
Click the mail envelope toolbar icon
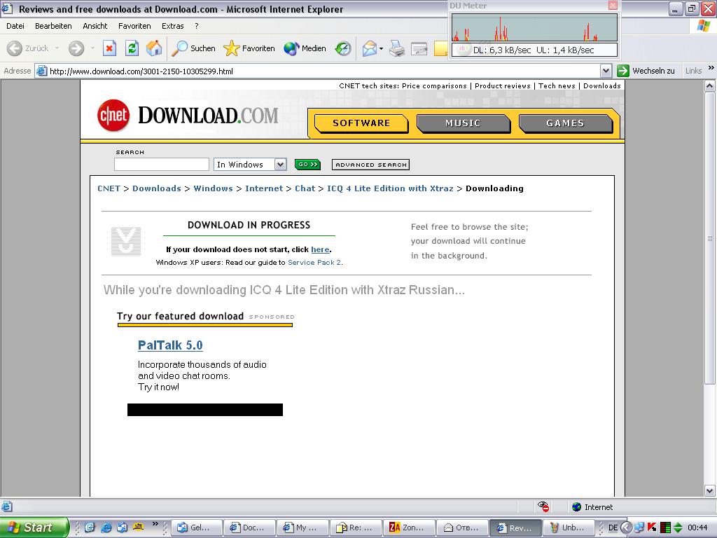pyautogui.click(x=370, y=48)
